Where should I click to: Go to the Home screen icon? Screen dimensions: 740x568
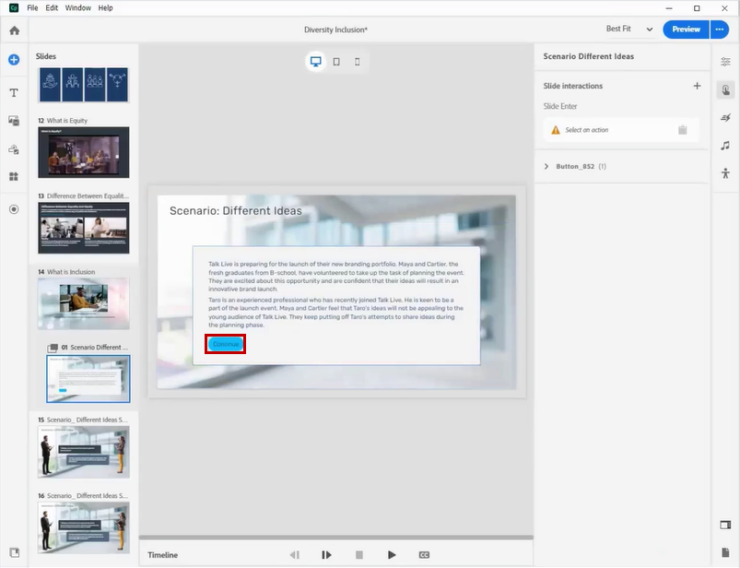tap(14, 30)
